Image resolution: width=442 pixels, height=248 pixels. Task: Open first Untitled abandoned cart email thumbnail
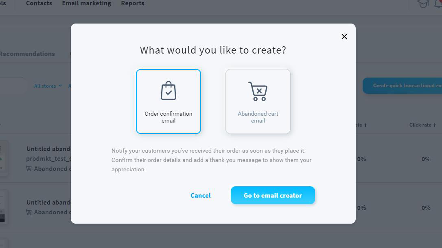pyautogui.click(x=4, y=158)
